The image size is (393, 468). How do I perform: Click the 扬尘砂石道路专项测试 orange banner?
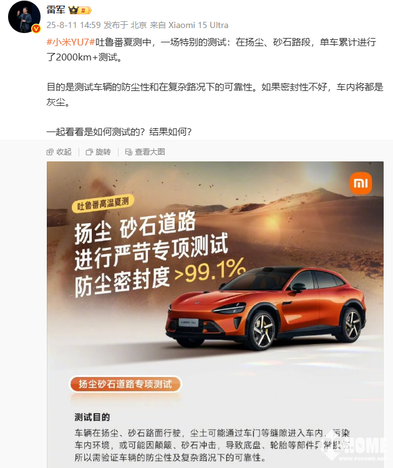point(125,384)
